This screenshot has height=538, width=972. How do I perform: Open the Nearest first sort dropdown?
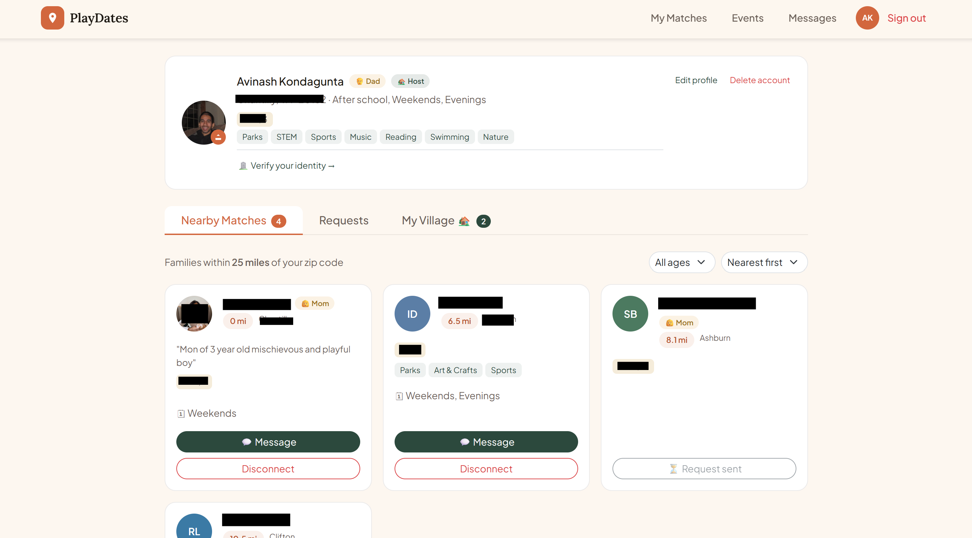coord(764,262)
